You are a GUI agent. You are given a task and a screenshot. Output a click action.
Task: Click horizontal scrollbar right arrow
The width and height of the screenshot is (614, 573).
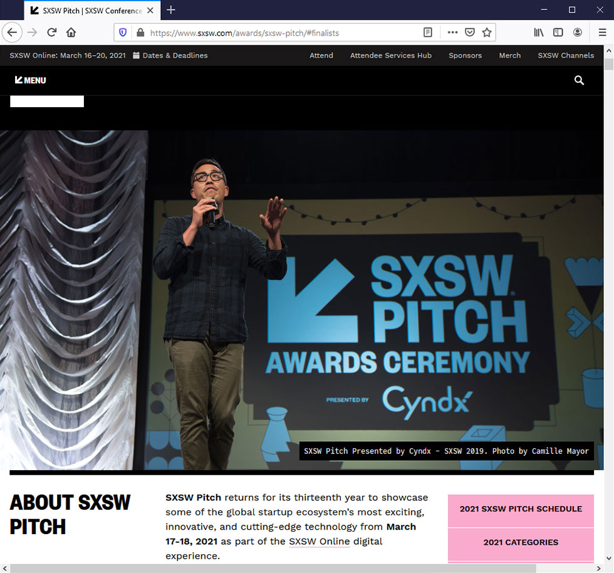click(598, 568)
